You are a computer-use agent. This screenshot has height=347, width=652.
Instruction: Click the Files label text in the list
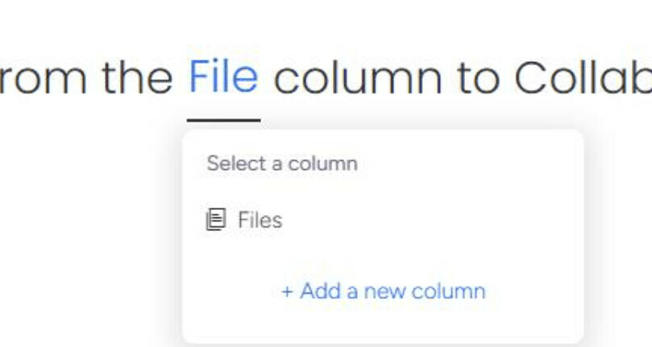260,220
